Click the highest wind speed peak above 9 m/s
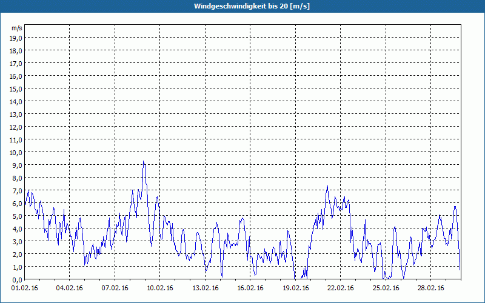Image resolution: width=485 pixels, height=303 pixels. pos(144,162)
